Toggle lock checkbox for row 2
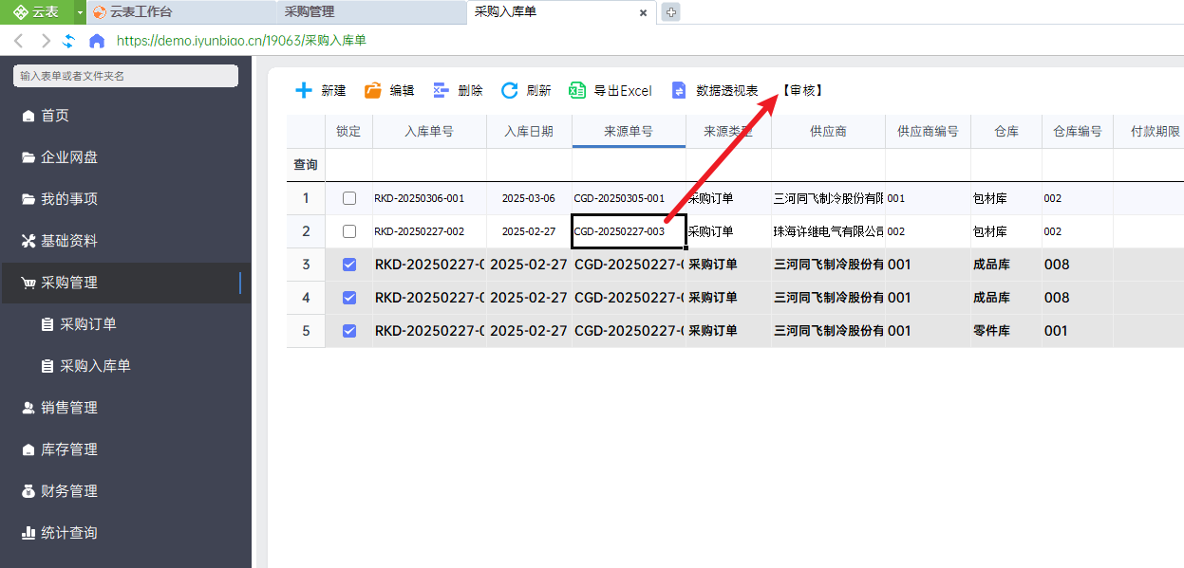This screenshot has height=568, width=1184. pyautogui.click(x=349, y=231)
